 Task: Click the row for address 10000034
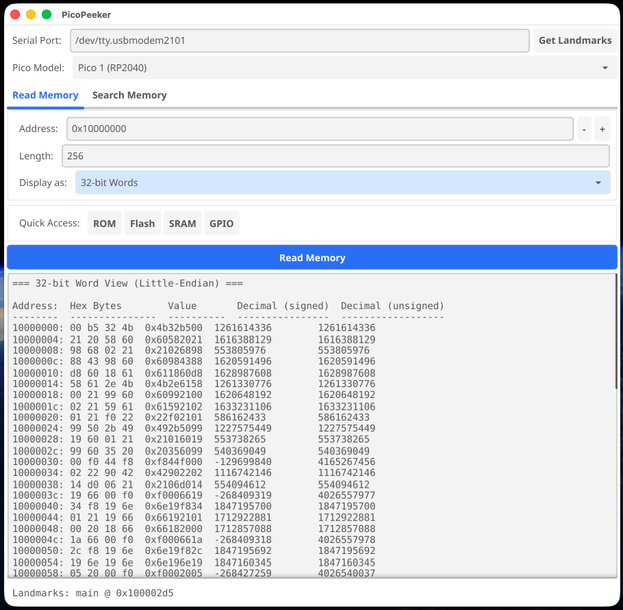point(194,473)
